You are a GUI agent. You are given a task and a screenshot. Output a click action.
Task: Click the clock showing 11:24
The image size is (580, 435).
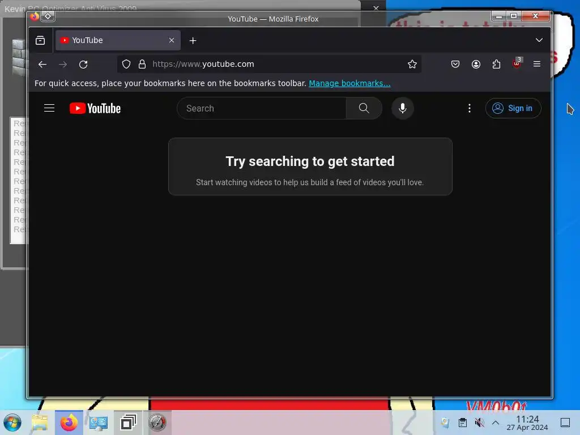[x=527, y=423]
